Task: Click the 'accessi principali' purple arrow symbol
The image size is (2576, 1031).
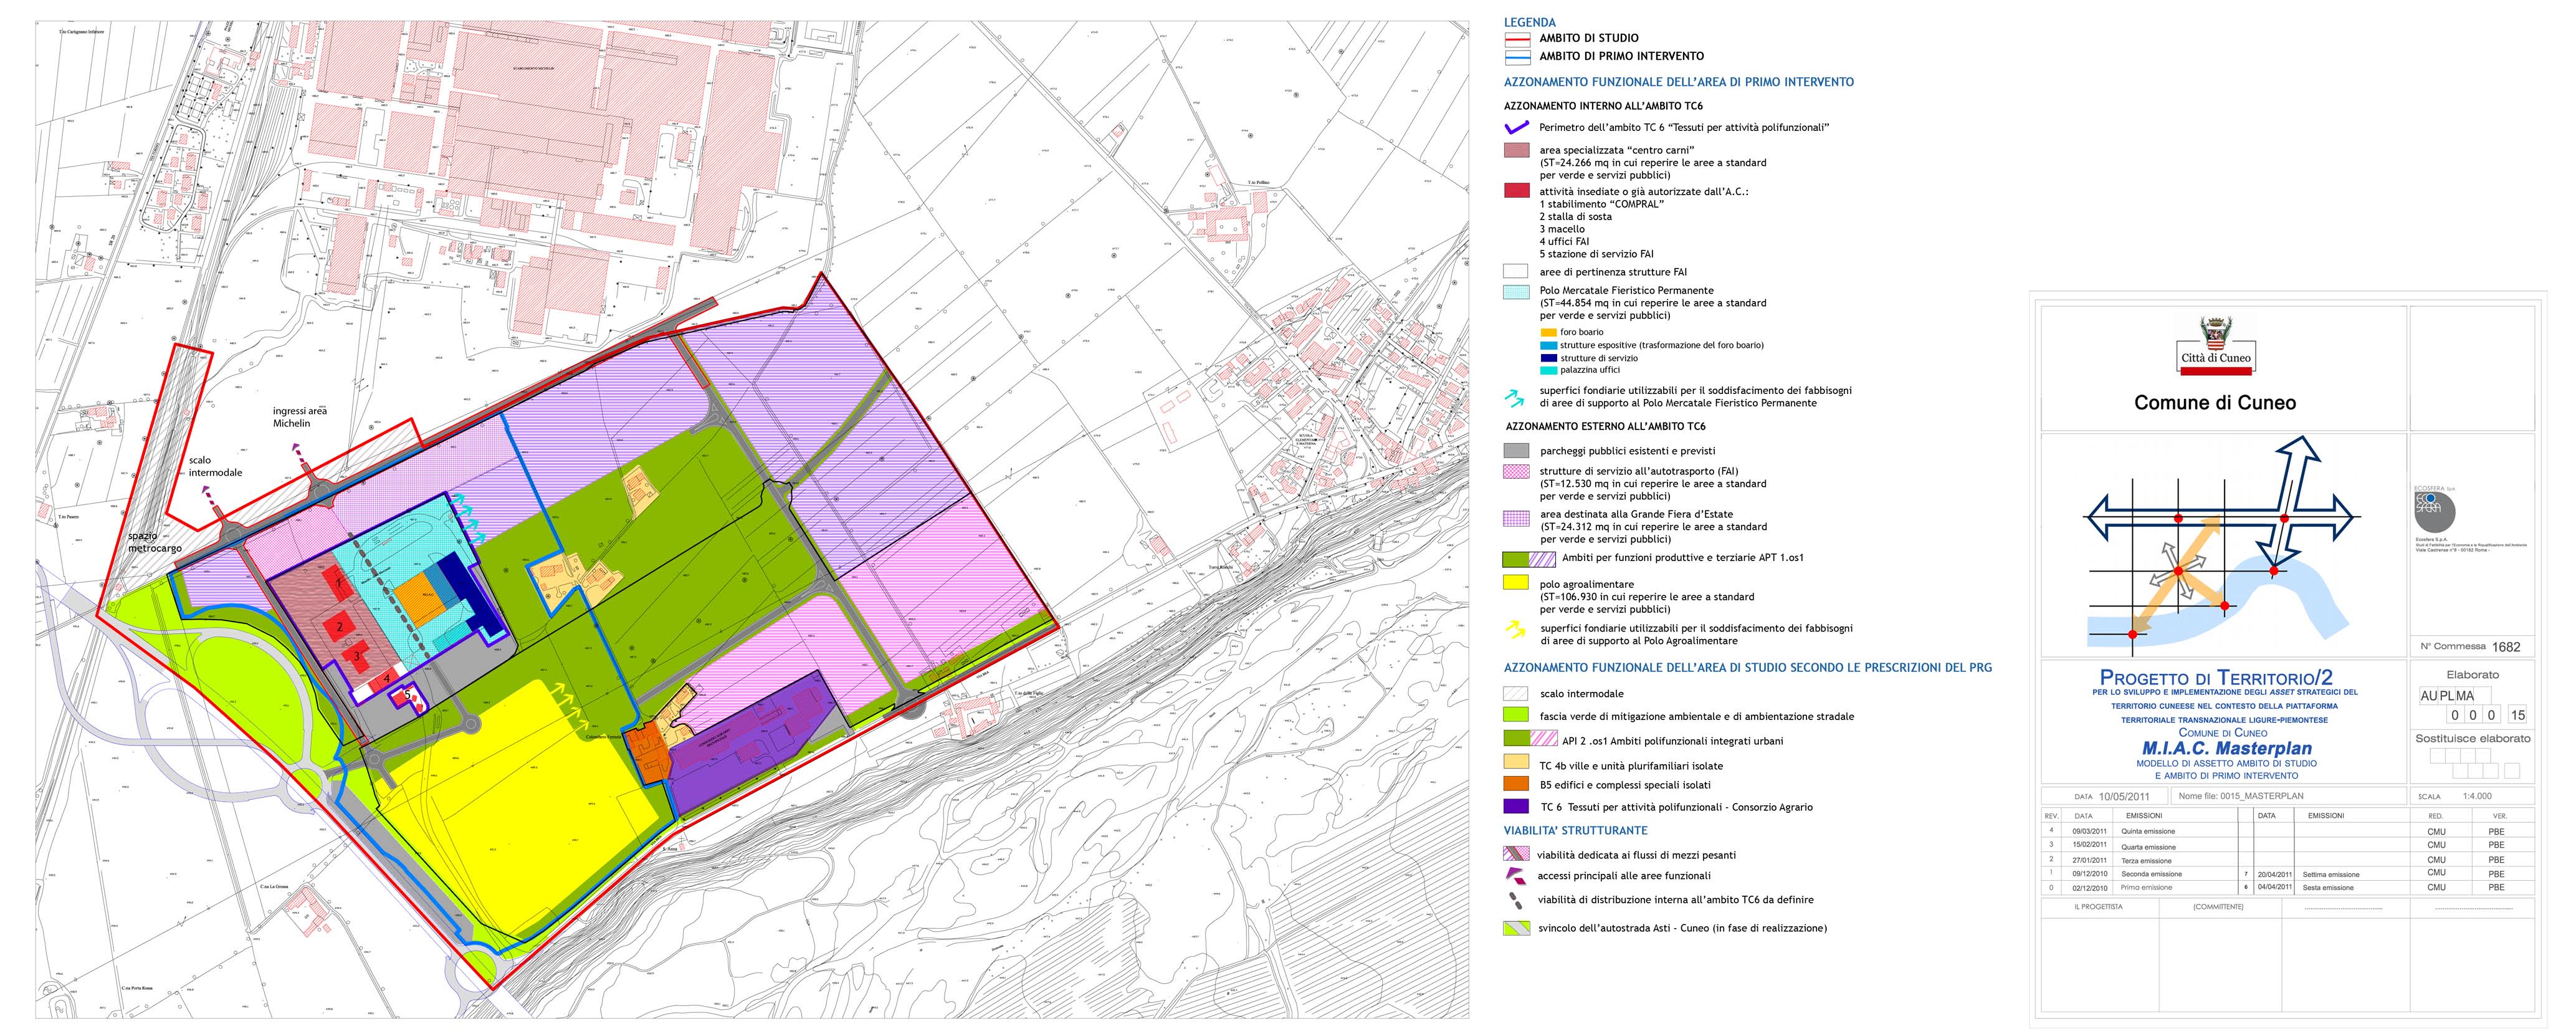Action: [x=1515, y=876]
